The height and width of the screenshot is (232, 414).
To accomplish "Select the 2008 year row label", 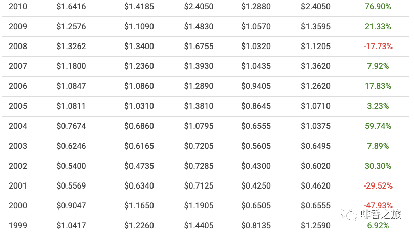I will [x=18, y=47].
